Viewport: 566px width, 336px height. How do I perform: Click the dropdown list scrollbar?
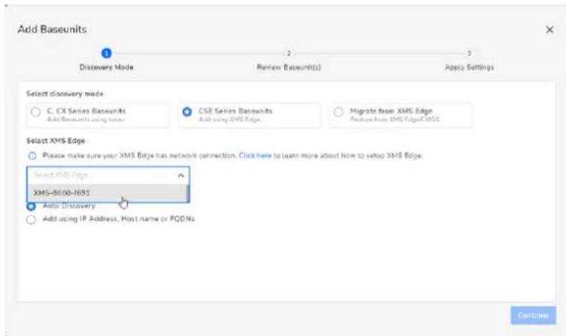[x=187, y=193]
